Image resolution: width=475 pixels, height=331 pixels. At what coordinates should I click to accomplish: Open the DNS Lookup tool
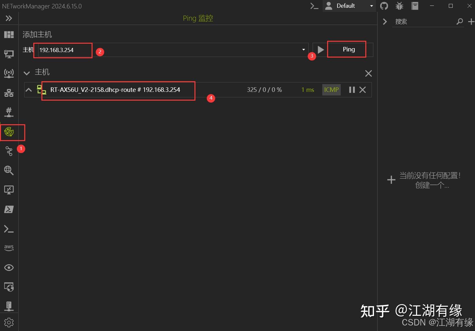point(9,171)
